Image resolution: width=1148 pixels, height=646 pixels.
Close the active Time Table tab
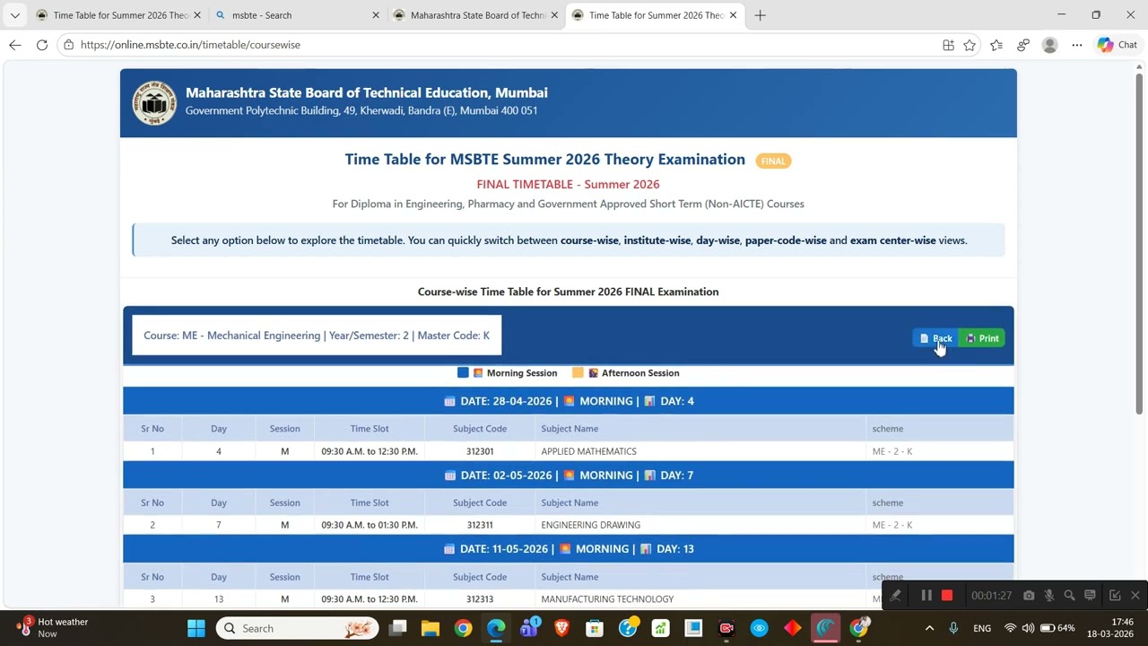pyautogui.click(x=733, y=15)
